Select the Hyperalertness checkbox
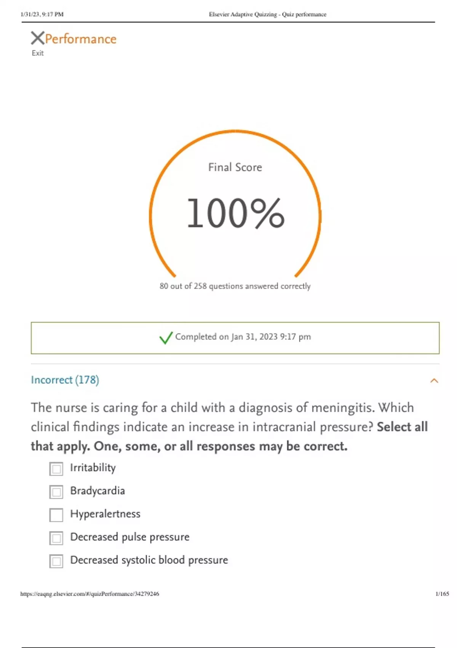The width and height of the screenshot is (457, 648). (56, 515)
